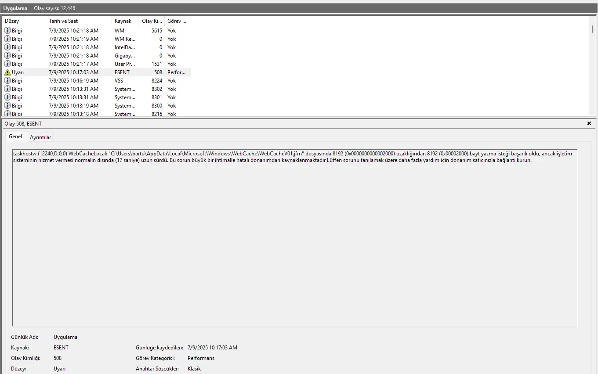Select the 10:17:03 AM list timestamp
598x374 pixels.
(73, 72)
